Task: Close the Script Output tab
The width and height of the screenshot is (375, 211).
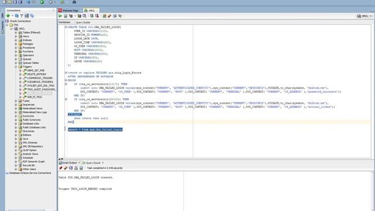Action: tap(79, 163)
